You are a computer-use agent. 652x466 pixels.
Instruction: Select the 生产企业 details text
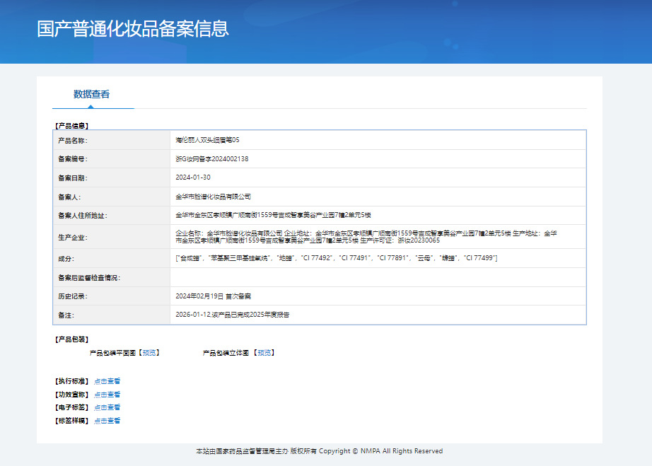pos(366,237)
